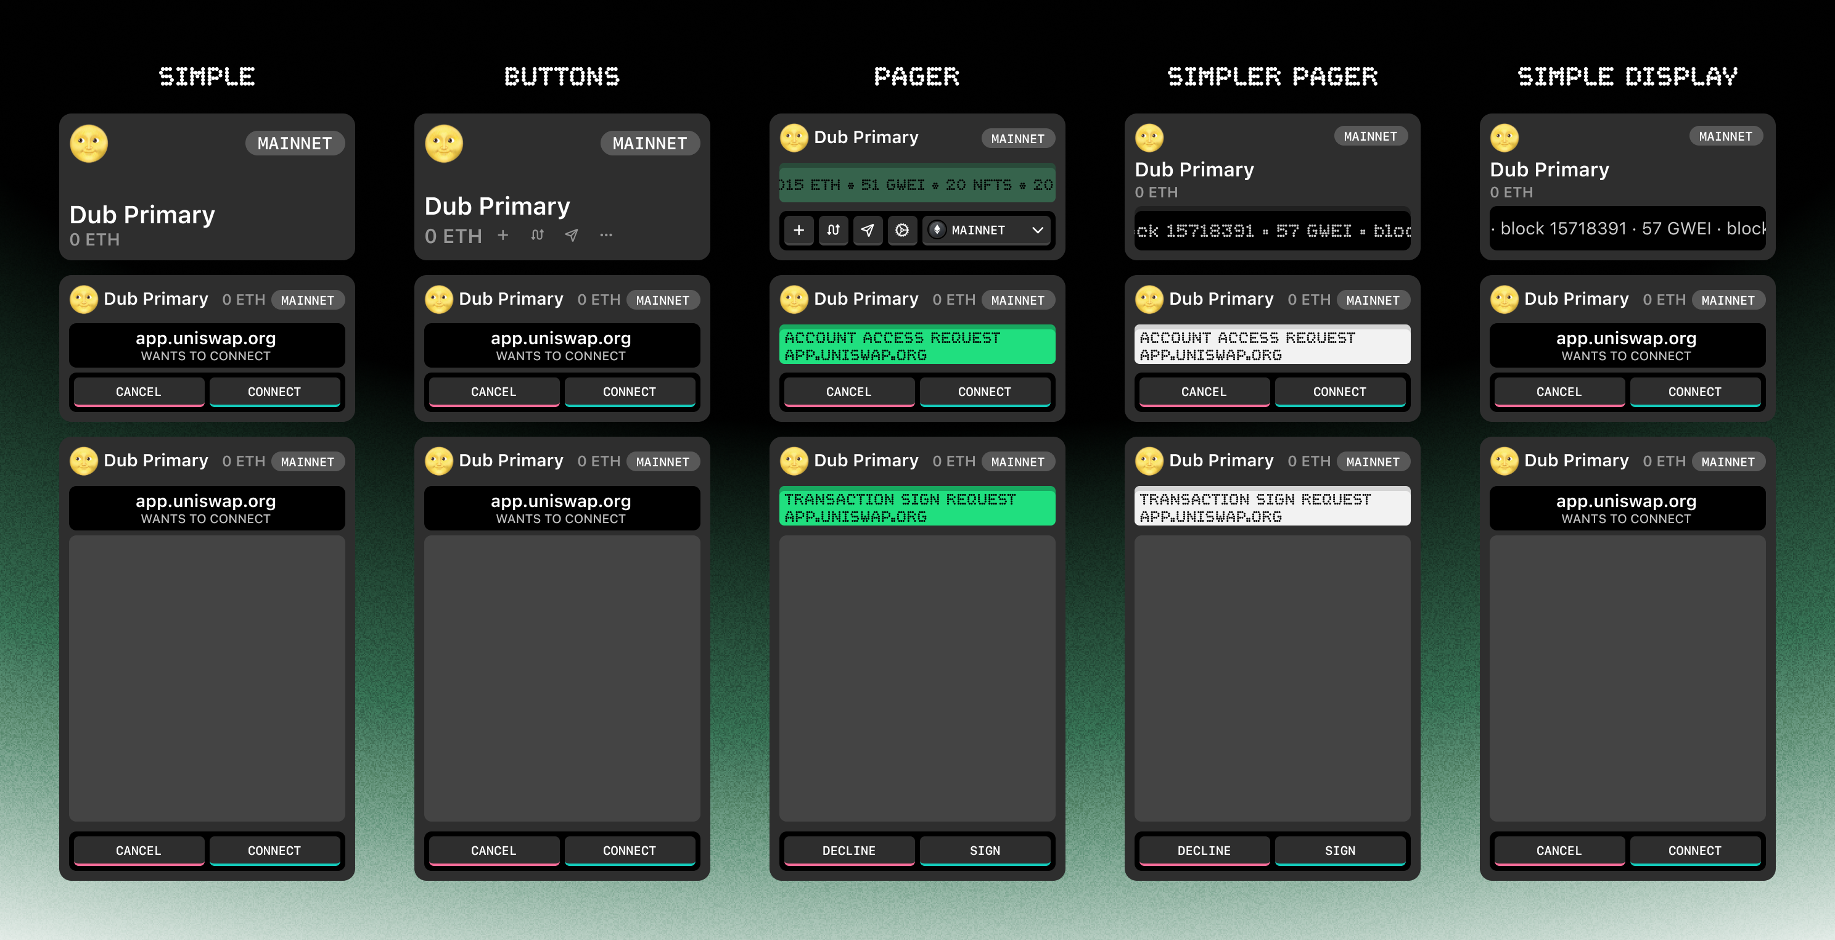Click the paper plane send icon in Buttons card
The width and height of the screenshot is (1835, 940).
[x=572, y=235]
